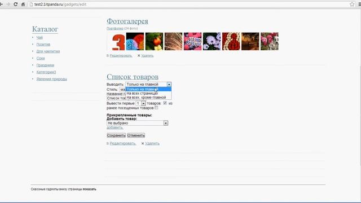361x203 pixels.
Task: Click the X delete icon under Фотогалерея
Action: [x=139, y=56]
